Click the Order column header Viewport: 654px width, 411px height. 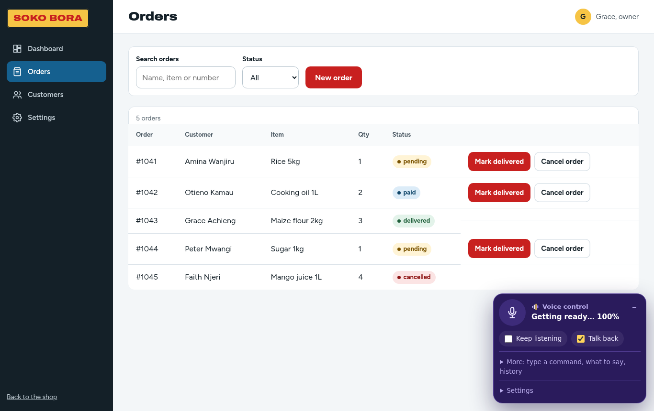[145, 135]
